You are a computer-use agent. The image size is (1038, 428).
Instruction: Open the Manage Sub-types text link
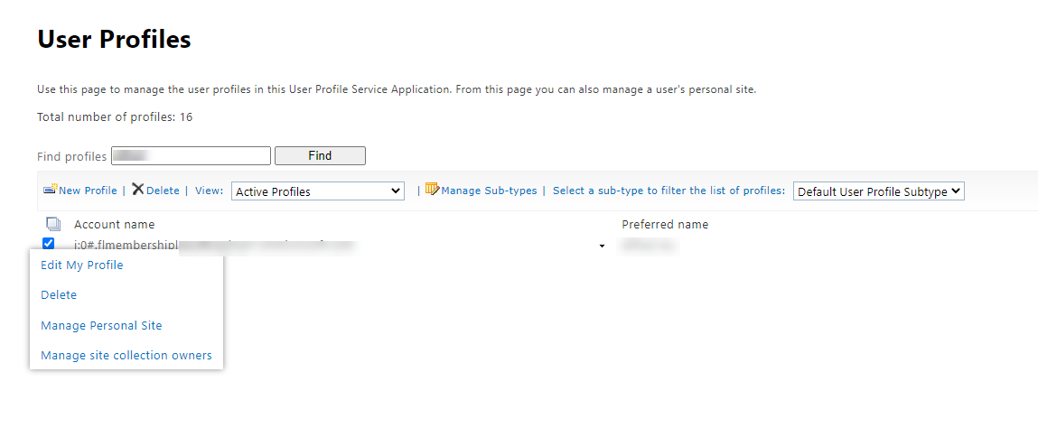point(489,191)
